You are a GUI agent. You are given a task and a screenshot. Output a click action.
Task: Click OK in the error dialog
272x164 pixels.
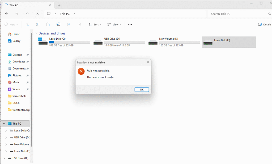(142, 90)
